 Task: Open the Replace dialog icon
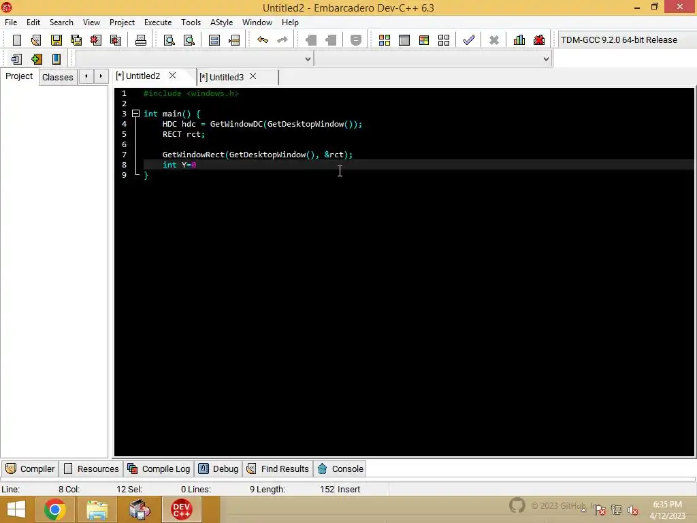coord(189,40)
